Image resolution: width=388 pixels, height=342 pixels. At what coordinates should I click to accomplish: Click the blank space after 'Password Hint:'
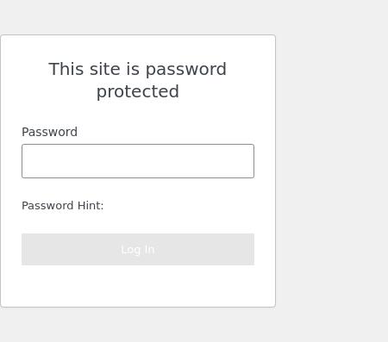point(178,206)
